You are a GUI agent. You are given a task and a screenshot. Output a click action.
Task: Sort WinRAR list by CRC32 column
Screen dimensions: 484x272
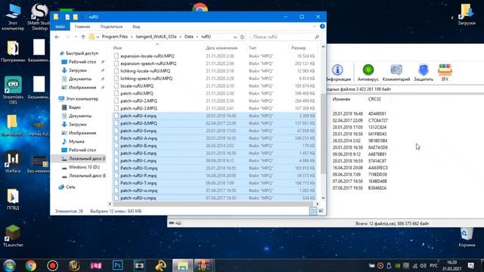(x=374, y=99)
